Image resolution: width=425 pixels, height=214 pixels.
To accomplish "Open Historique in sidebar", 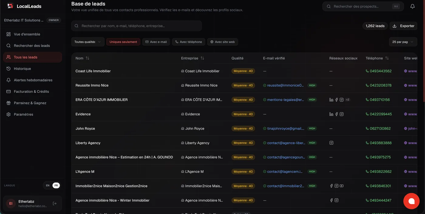I will 32,69.
